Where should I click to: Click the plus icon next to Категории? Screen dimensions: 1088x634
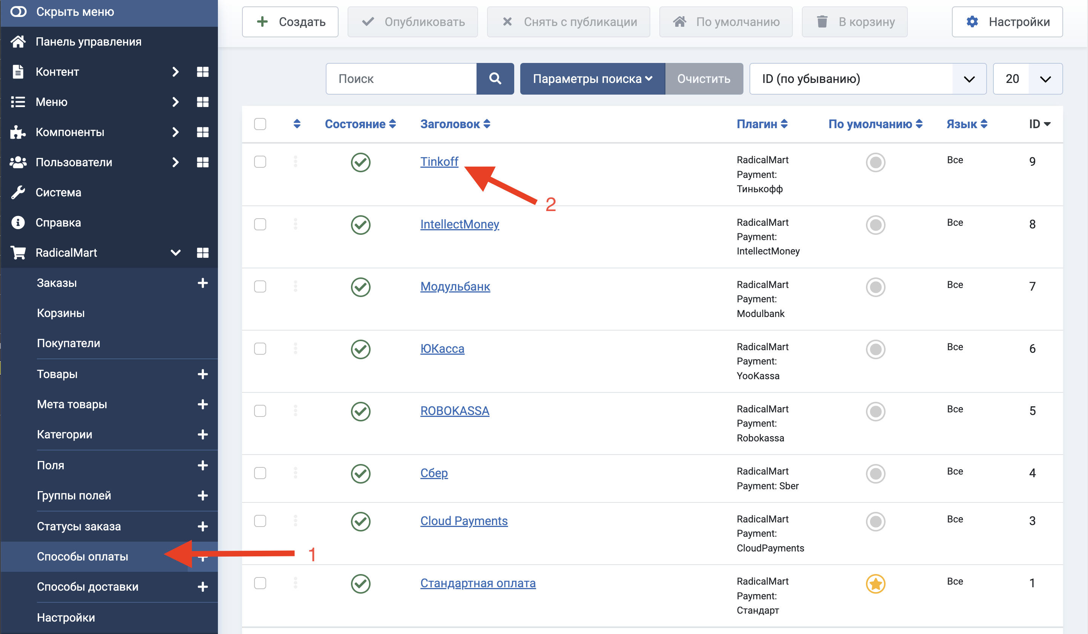[x=202, y=435]
